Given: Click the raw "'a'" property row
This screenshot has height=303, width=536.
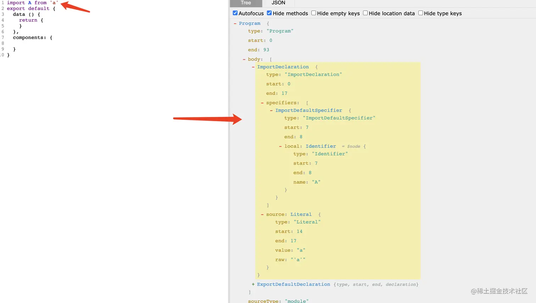Looking at the screenshot, I should (x=290, y=260).
